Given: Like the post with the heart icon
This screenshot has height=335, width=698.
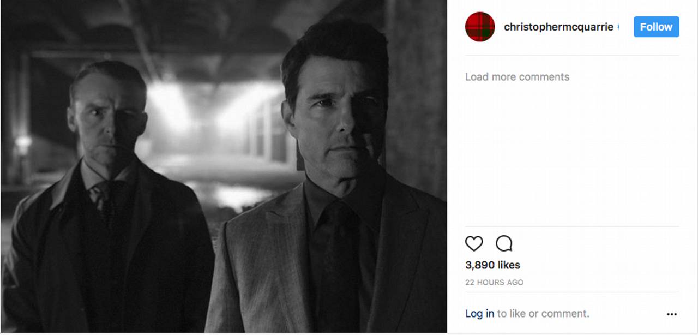Looking at the screenshot, I should (x=474, y=243).
